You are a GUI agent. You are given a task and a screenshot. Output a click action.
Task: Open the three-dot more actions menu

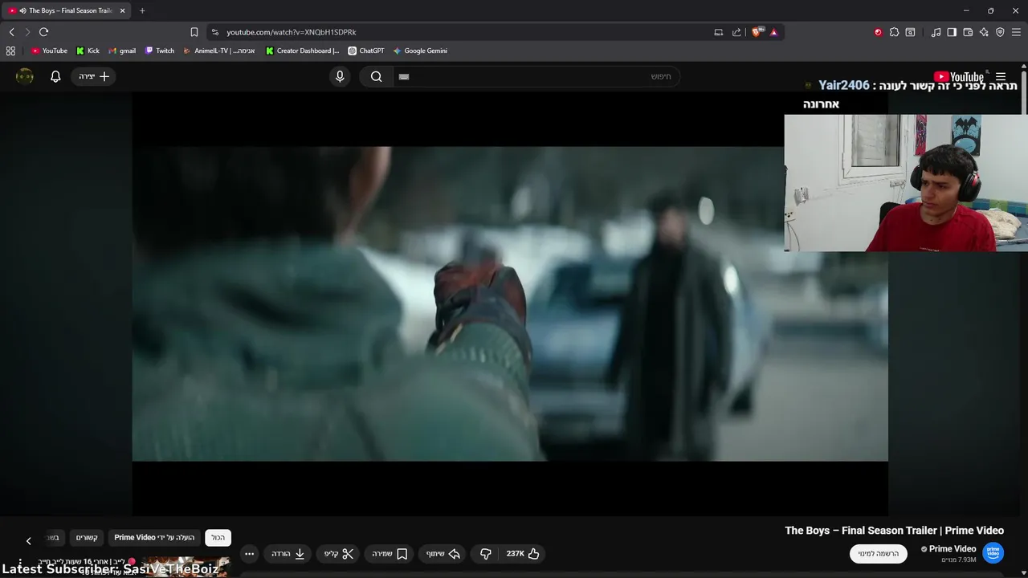(x=249, y=554)
